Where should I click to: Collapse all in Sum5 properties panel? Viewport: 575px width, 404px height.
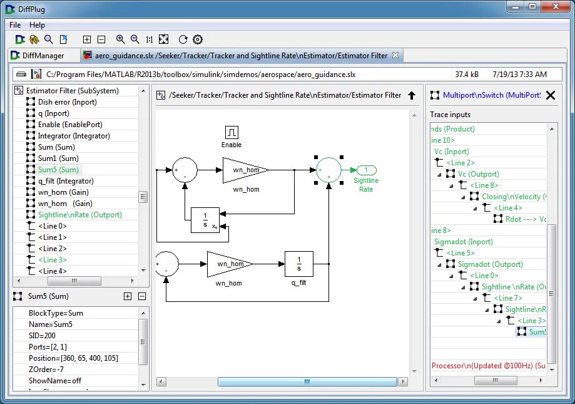tap(142, 296)
